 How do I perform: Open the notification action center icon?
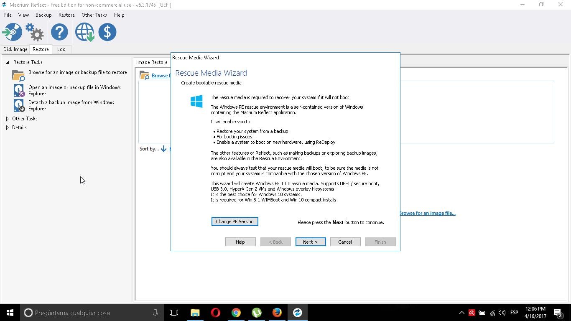pyautogui.click(x=558, y=313)
